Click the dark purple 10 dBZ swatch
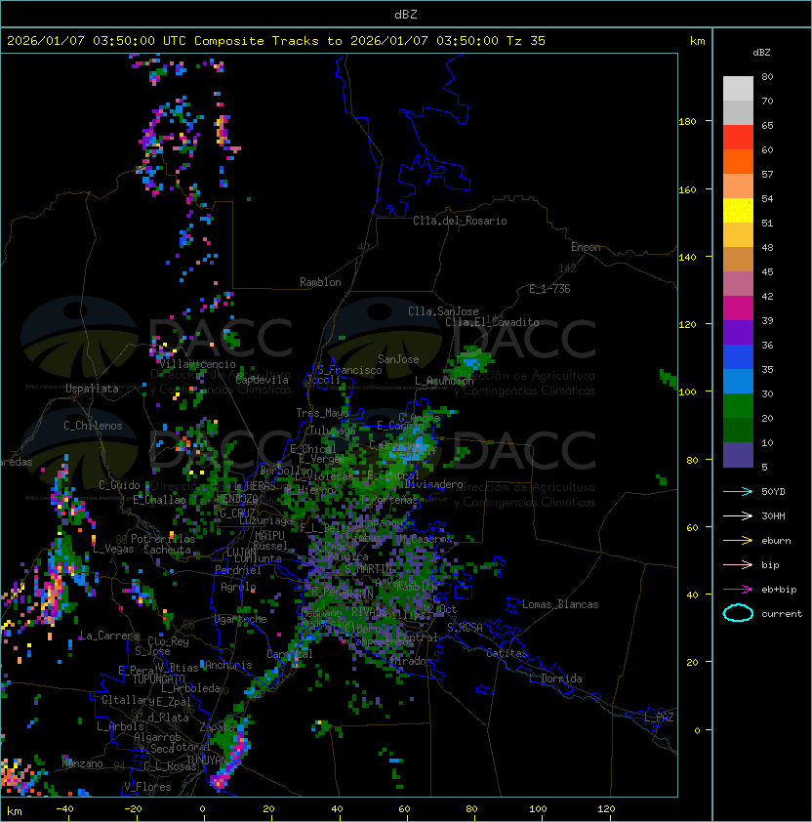The image size is (812, 822). (x=738, y=455)
